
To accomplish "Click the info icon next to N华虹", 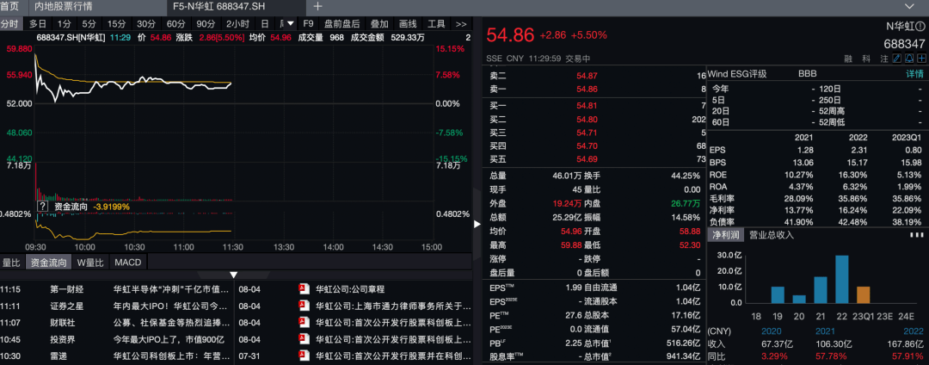I will [x=920, y=26].
